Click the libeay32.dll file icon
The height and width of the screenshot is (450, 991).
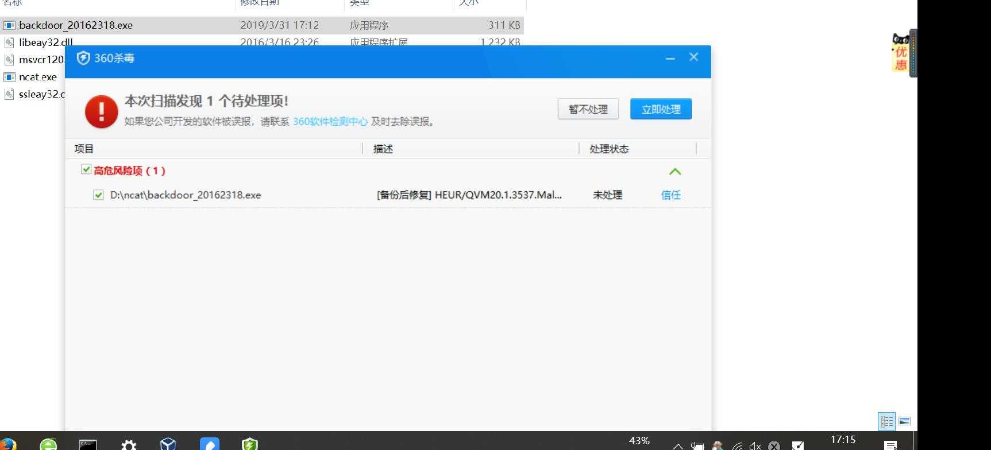[9, 42]
